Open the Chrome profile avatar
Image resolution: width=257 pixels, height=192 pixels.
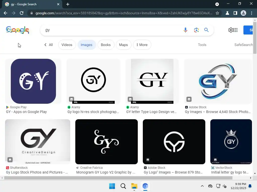coord(243,13)
